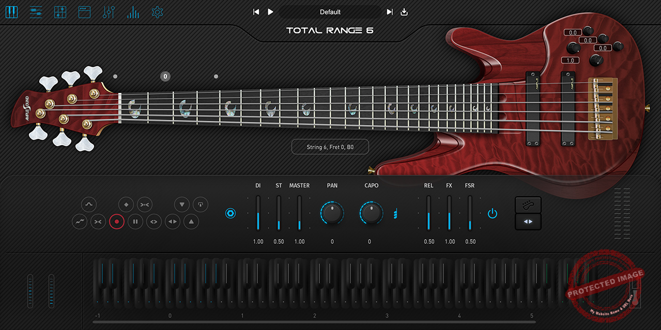Go to the next preset
Screen dimensions: 661x330
(x=390, y=12)
